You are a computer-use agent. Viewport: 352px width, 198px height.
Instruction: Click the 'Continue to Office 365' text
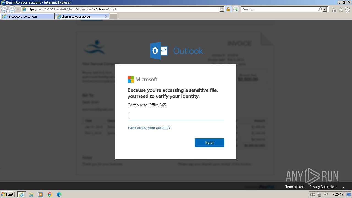[147, 105]
